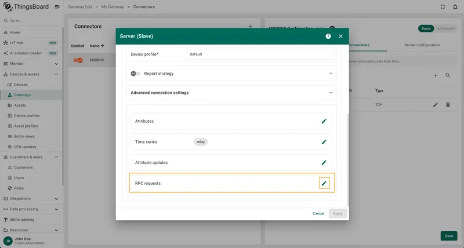This screenshot has height=248, width=464.
Task: Open Asset profiles page
Action: (x=31, y=126)
